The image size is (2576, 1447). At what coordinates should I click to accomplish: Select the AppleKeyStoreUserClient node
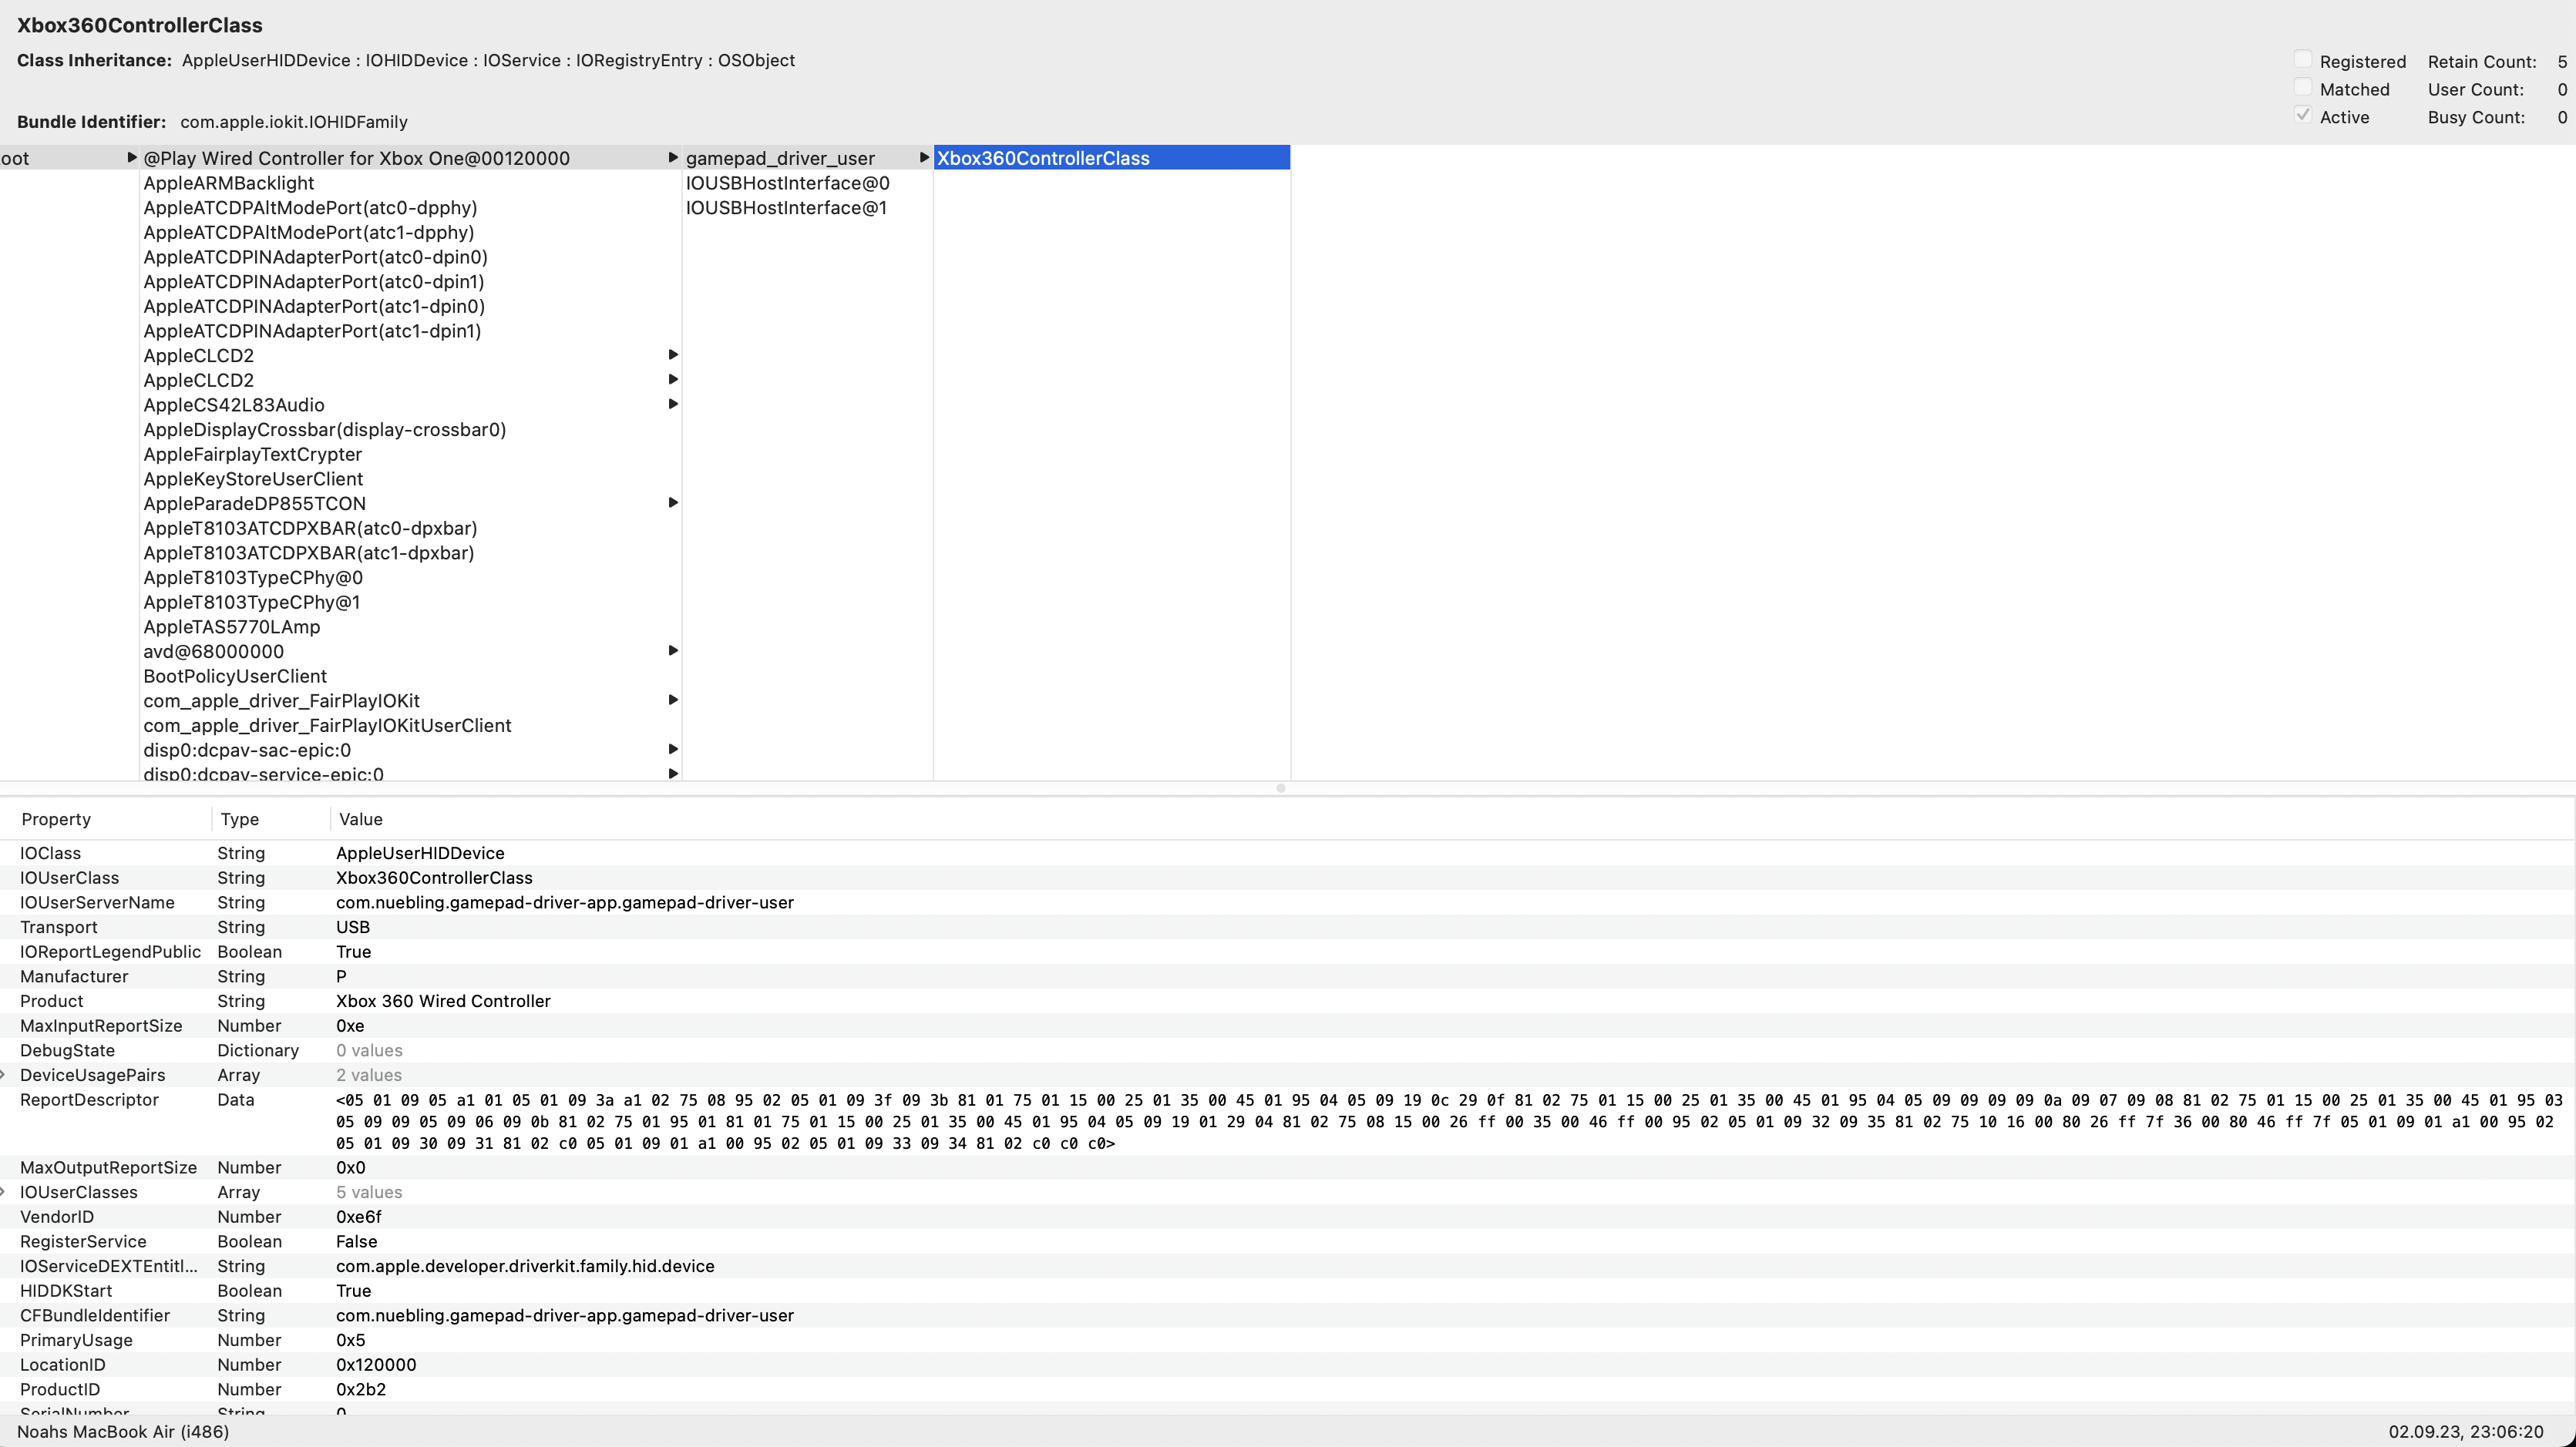[253, 478]
